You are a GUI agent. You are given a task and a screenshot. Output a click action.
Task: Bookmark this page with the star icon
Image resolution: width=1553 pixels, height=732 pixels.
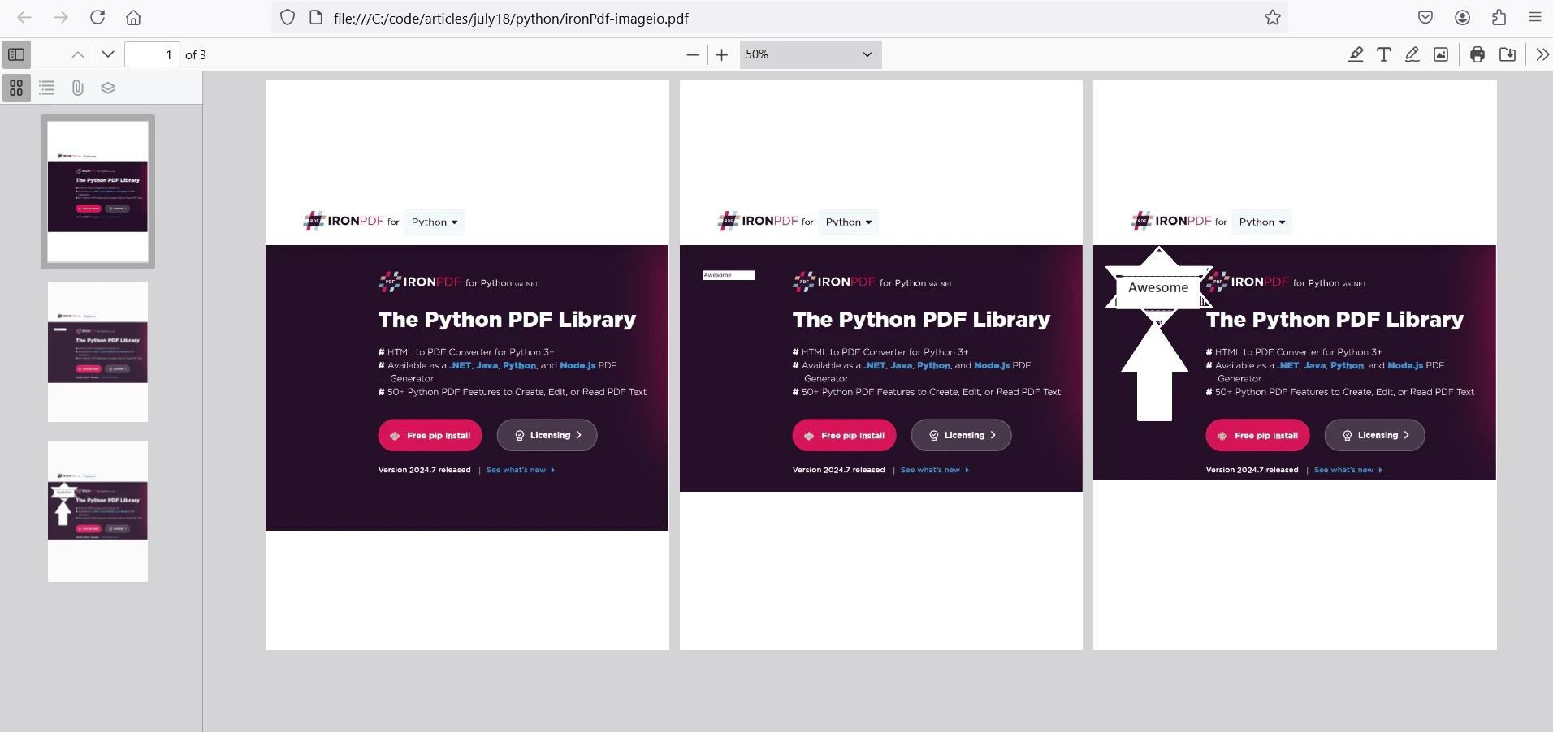[1272, 17]
